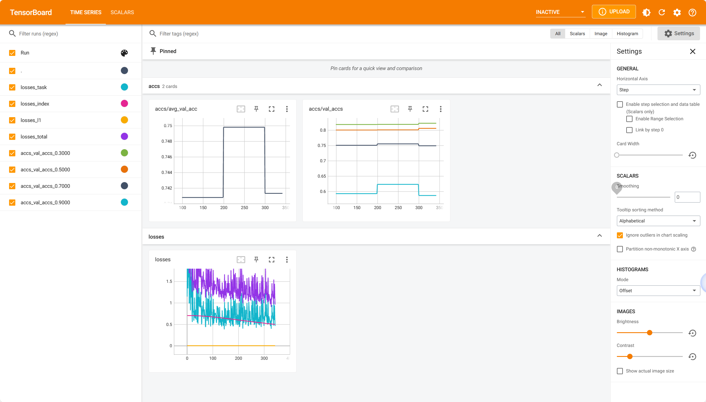The height and width of the screenshot is (402, 706).
Task: Open Tooltip sorting method Alphabetical dropdown
Action: 658,221
